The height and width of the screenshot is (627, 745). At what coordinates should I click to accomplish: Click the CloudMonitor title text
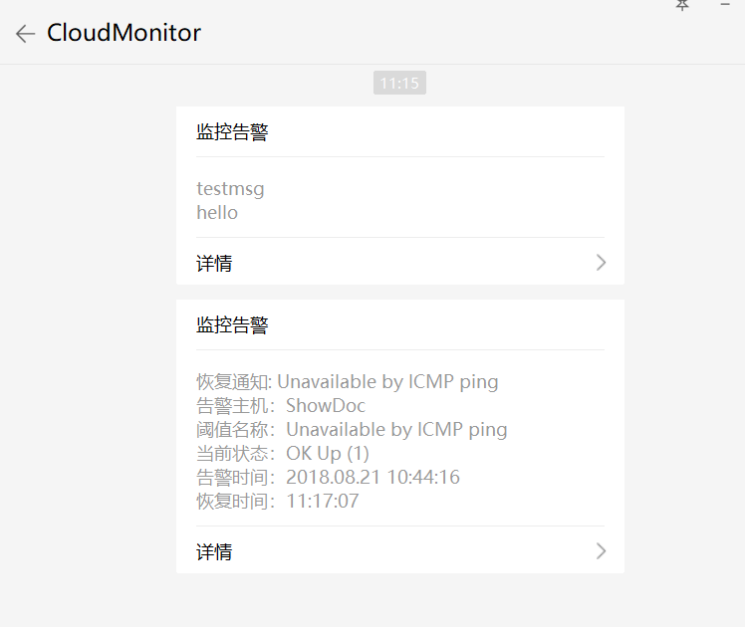click(124, 33)
